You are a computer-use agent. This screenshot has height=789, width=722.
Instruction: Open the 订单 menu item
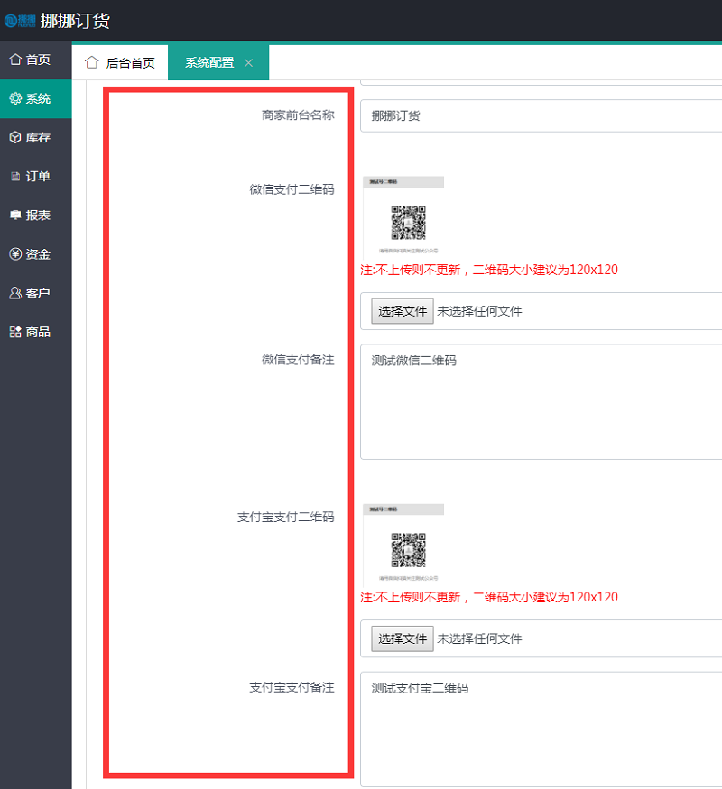[36, 176]
